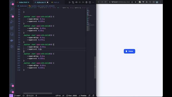The width and height of the screenshot is (172, 97).
Task: Reload the browser page
Action: coord(105,2)
